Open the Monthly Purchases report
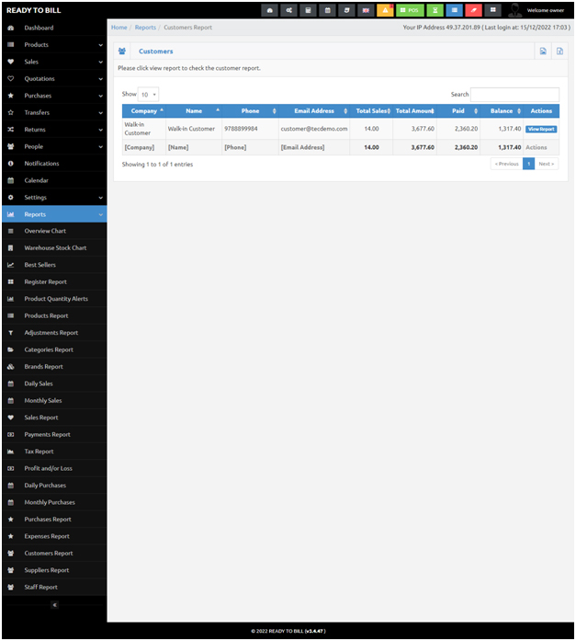Image resolution: width=576 pixels, height=641 pixels. [54, 502]
